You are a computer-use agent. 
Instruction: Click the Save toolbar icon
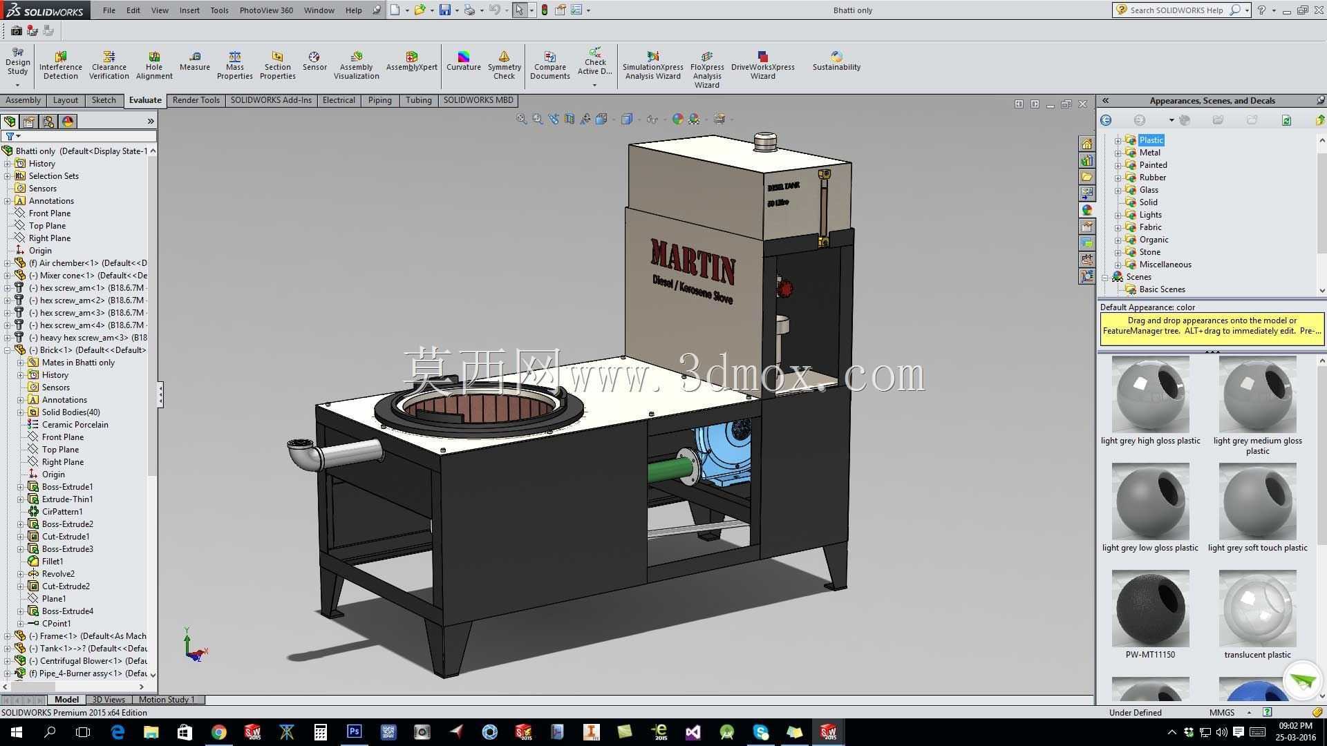coord(445,10)
